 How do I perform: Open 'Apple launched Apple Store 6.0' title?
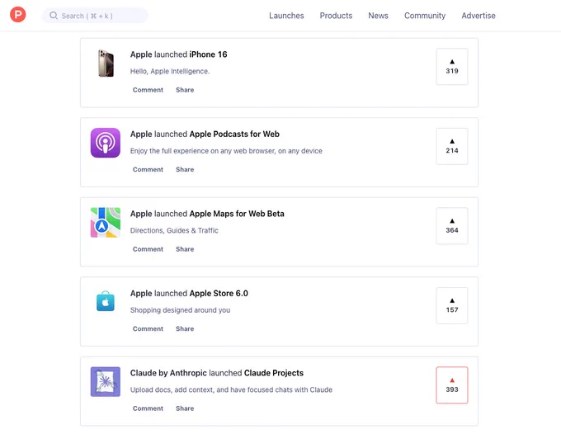pyautogui.click(x=189, y=294)
